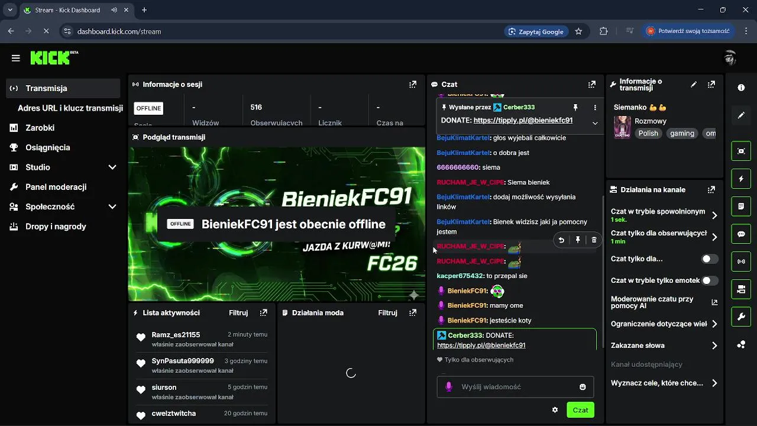Click the gaming tag

tap(682, 133)
